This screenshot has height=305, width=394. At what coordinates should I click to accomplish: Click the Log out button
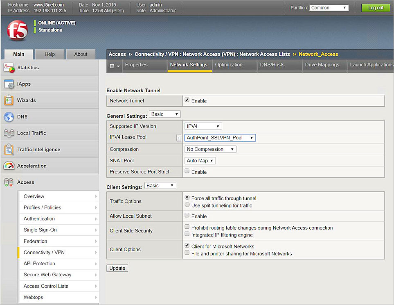point(375,7)
